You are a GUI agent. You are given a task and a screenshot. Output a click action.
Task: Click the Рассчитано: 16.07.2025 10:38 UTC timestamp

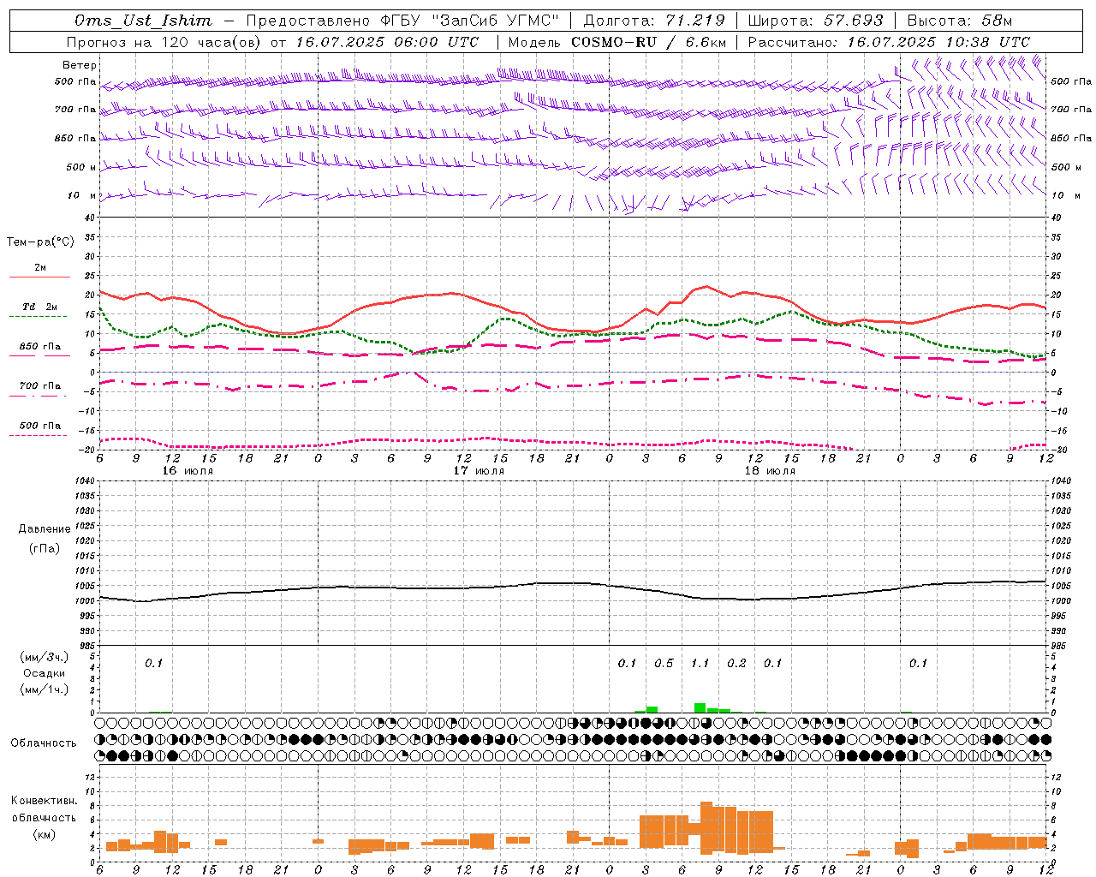(889, 42)
